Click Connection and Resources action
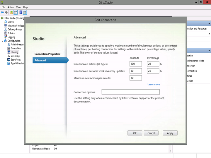This screenshot has height=158, width=211. (197, 29)
